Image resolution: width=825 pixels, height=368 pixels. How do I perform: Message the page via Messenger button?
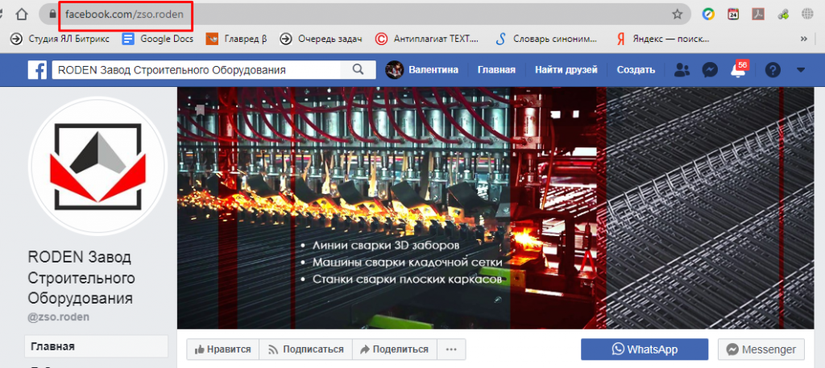tap(761, 349)
